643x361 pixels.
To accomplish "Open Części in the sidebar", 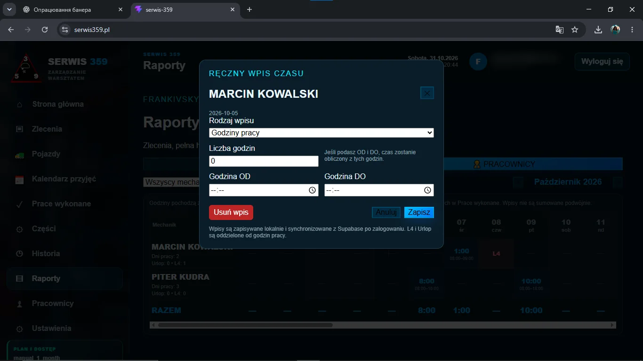I will (65, 229).
